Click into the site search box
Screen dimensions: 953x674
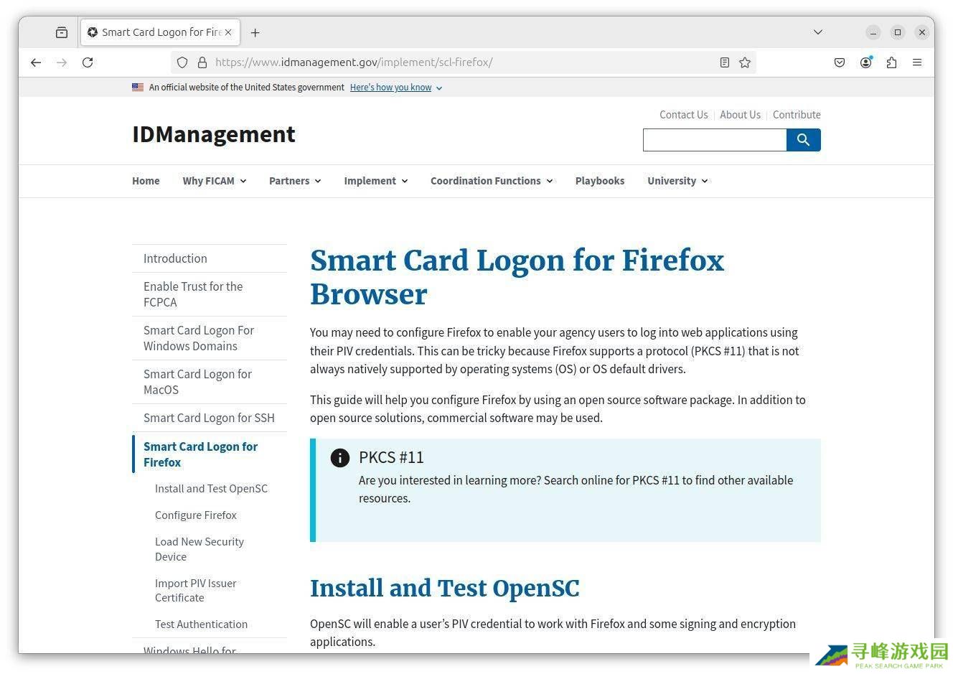point(715,140)
